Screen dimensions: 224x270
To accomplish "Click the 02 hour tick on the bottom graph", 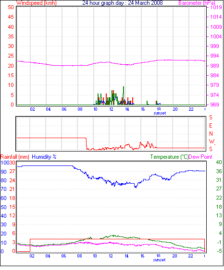I will (x=32, y=256).
